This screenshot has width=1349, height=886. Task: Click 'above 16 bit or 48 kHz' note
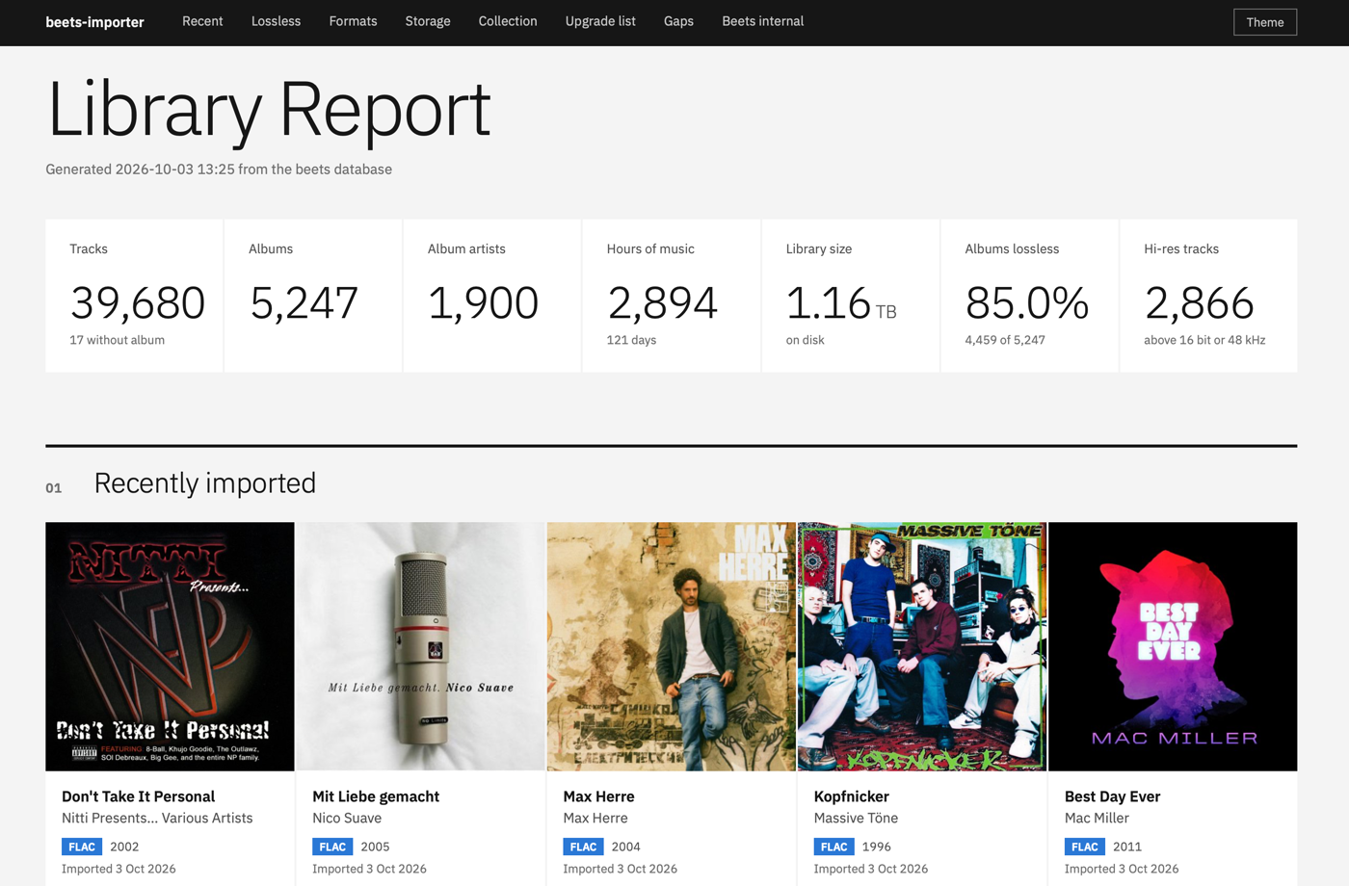coord(1204,340)
